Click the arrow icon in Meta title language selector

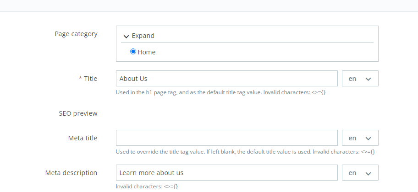368,139
